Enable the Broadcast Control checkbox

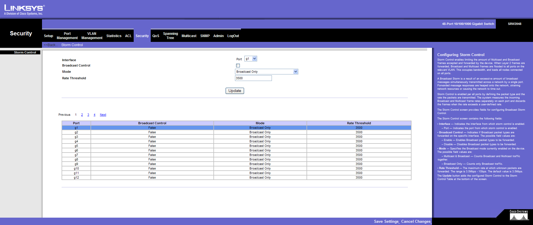[x=238, y=66]
